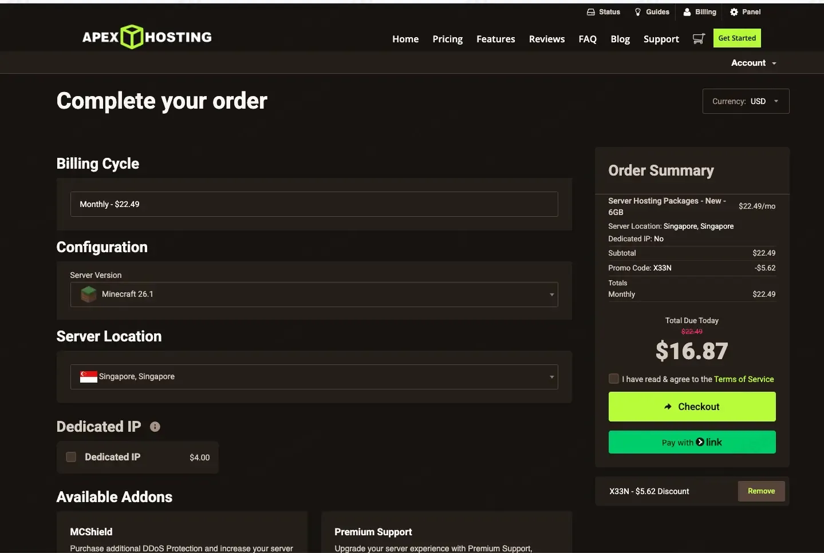Screen dimensions: 824x553
Task: Open the Pricing menu item
Action: pos(448,39)
